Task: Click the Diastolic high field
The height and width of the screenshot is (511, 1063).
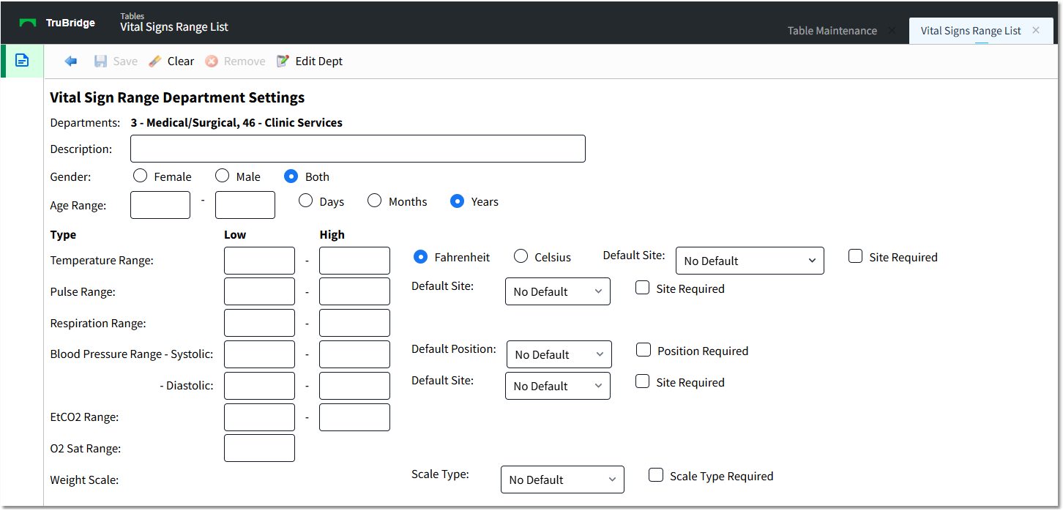Action: 354,386
